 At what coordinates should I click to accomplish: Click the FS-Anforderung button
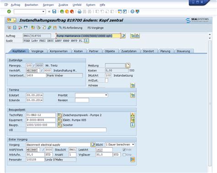[x=71, y=28]
